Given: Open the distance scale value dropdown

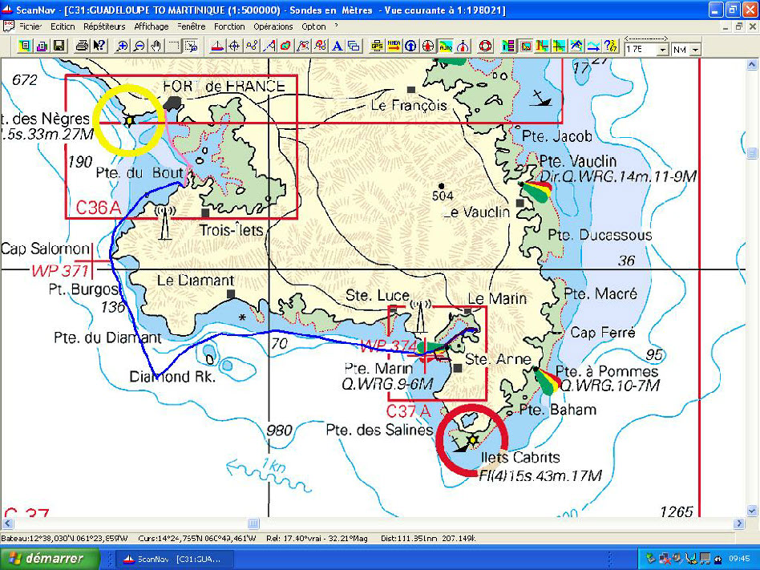Looking at the screenshot, I should pos(662,50).
